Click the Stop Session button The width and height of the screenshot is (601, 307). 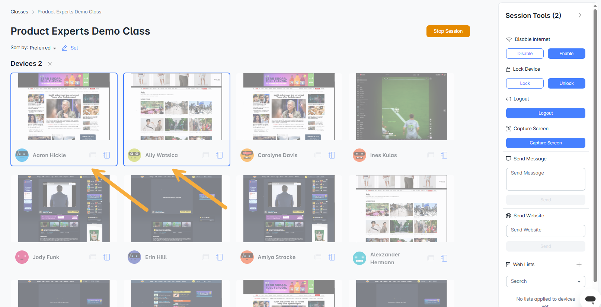click(x=448, y=31)
